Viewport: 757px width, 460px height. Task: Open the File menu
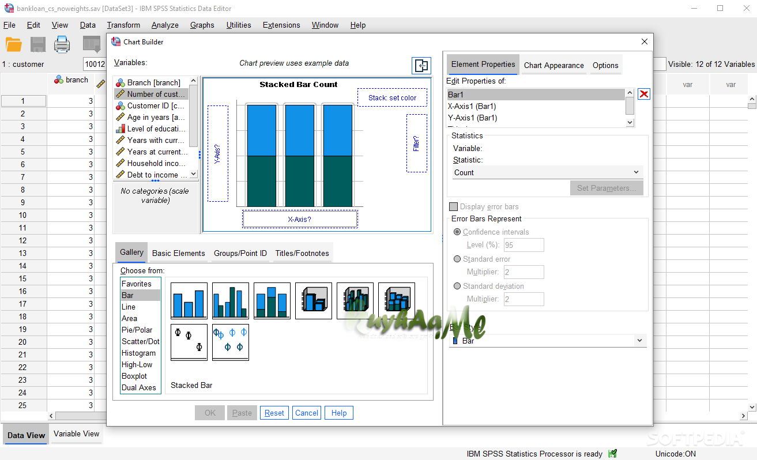coord(9,25)
